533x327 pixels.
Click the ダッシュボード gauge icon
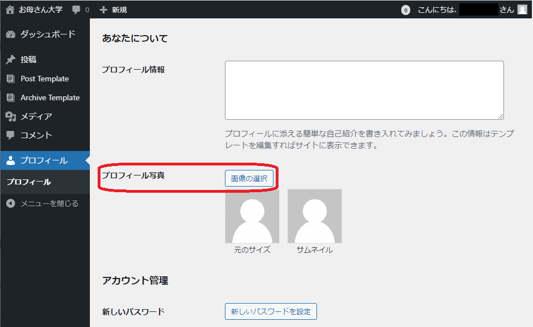coord(11,35)
